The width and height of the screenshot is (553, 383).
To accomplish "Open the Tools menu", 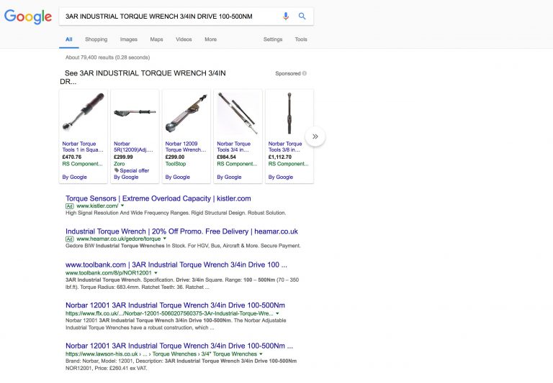I will [301, 40].
